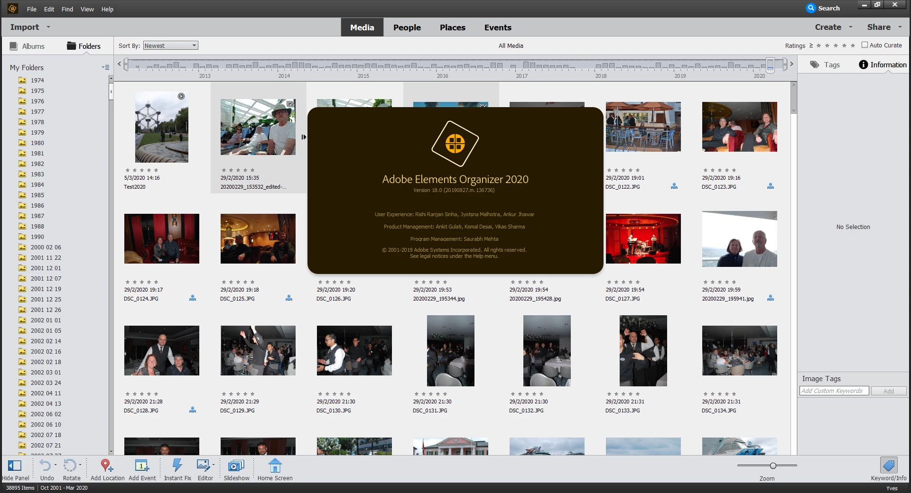This screenshot has height=493, width=911.
Task: Open the Find menu
Action: click(67, 9)
